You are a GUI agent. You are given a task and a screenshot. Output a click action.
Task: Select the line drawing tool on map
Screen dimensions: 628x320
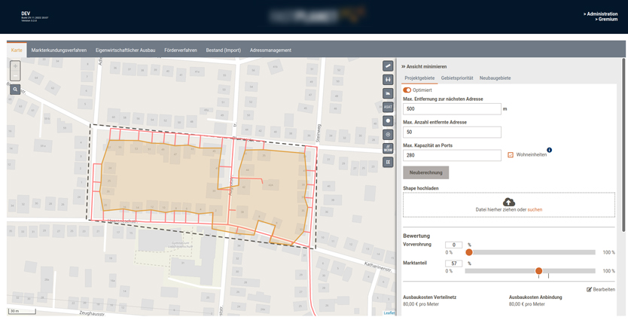pos(388,66)
